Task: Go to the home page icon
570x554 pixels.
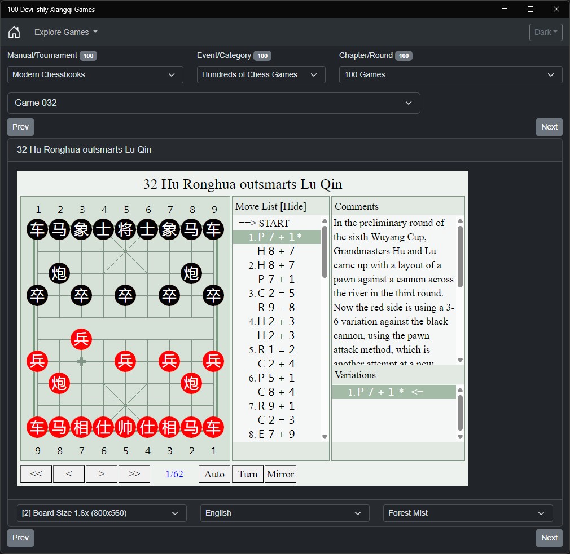Action: click(x=14, y=32)
